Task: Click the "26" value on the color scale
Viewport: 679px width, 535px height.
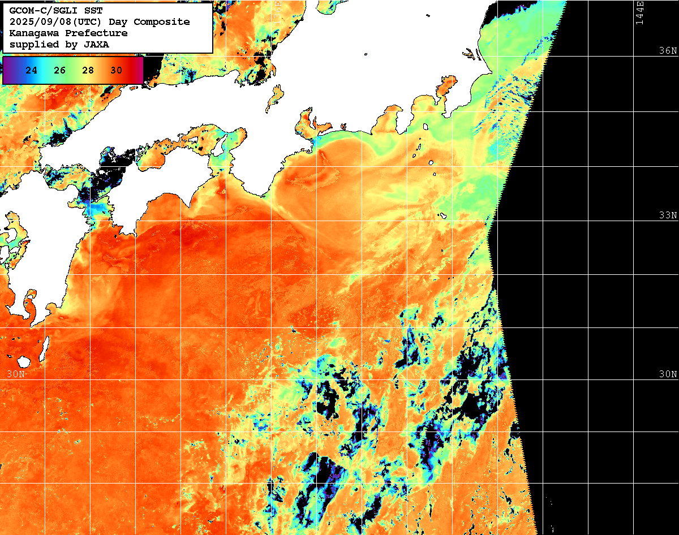Action: click(60, 71)
